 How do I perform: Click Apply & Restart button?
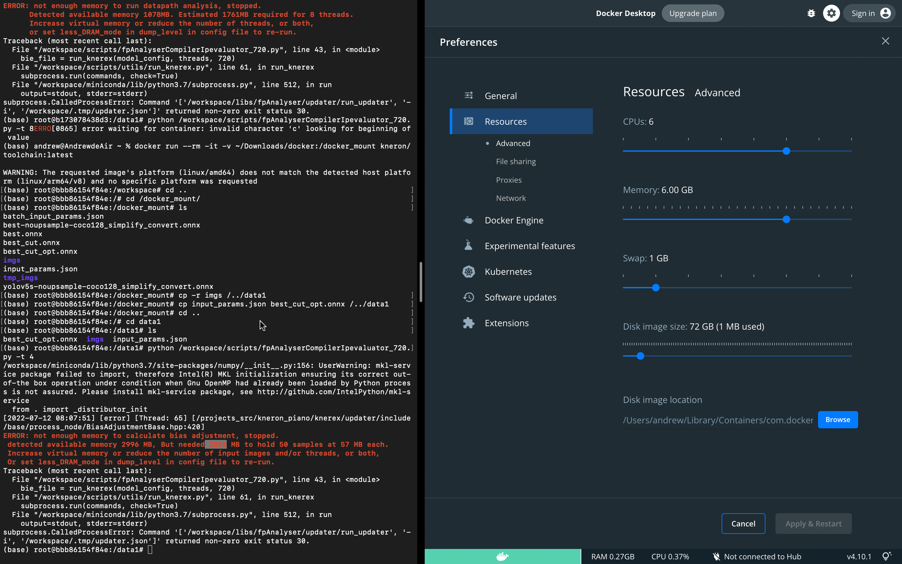click(x=813, y=523)
